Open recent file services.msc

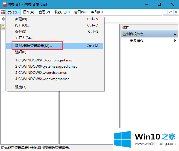click(55, 73)
